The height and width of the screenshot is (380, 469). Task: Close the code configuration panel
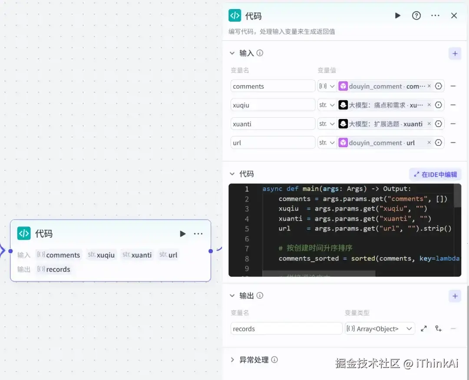454,16
